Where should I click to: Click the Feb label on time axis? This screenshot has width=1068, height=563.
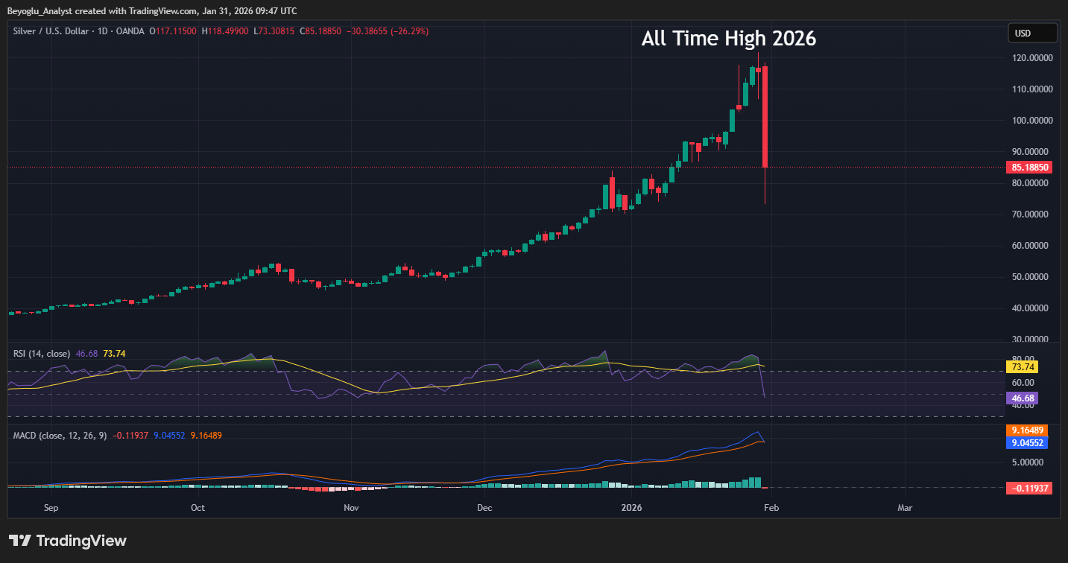(771, 508)
